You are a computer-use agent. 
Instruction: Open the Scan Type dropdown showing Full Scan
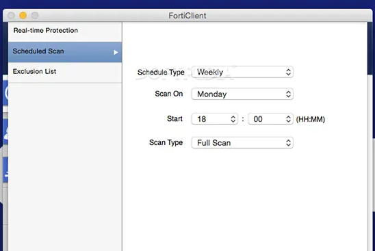click(x=242, y=143)
